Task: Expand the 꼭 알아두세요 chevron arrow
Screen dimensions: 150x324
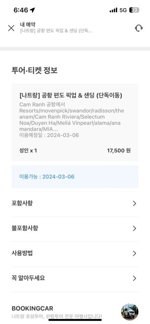Action: 134,278
